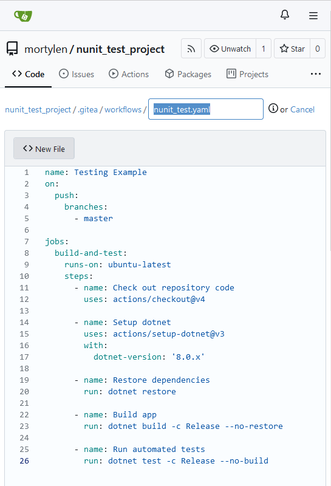
Task: Click 'dotnet test -c Release --no-build' line
Action: point(188,461)
